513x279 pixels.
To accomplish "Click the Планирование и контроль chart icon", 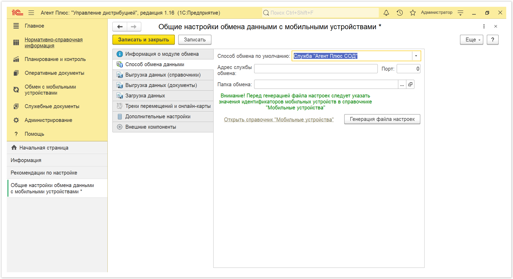I will point(16,59).
